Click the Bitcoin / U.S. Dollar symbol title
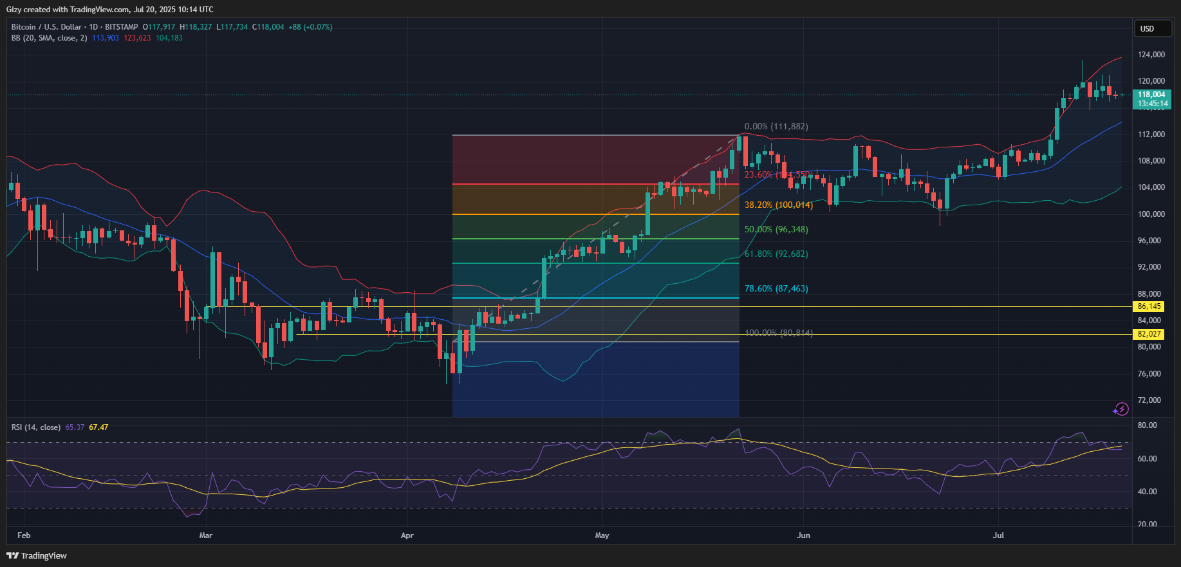Screen dimensions: 1181x567 [x=46, y=27]
